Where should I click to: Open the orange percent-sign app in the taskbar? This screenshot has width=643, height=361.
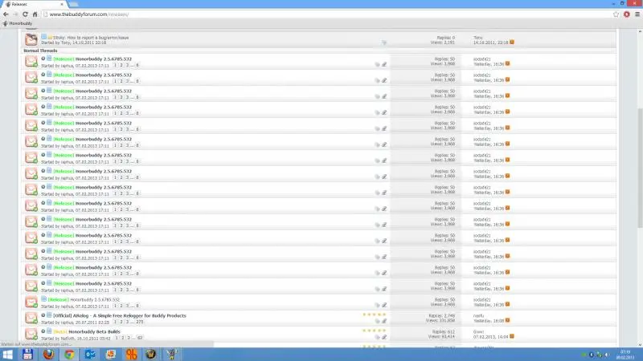[x=131, y=355]
